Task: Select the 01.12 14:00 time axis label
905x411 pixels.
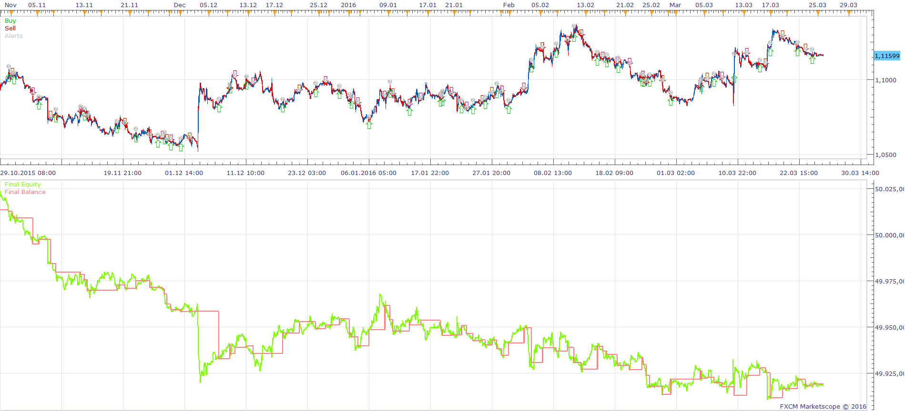Action: pos(184,173)
